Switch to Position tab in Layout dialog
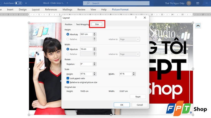Screen dimensions: 211x118 pyautogui.click(x=69, y=24)
